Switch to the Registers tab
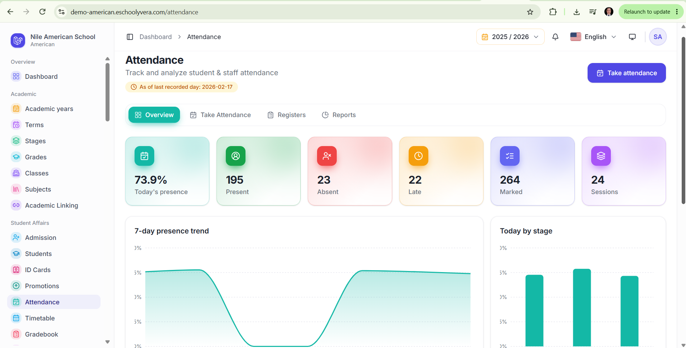This screenshot has width=686, height=348. tap(287, 115)
